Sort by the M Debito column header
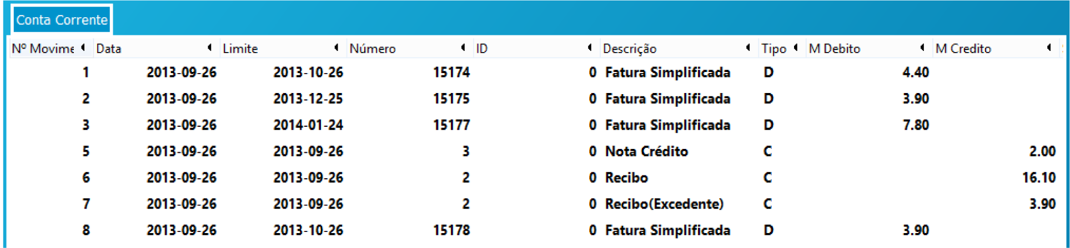 (834, 49)
